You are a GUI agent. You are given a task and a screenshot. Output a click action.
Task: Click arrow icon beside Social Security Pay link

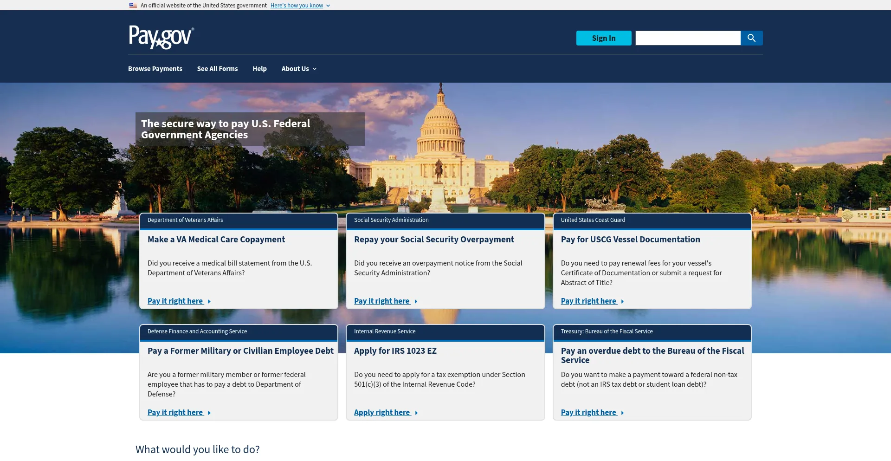click(416, 302)
